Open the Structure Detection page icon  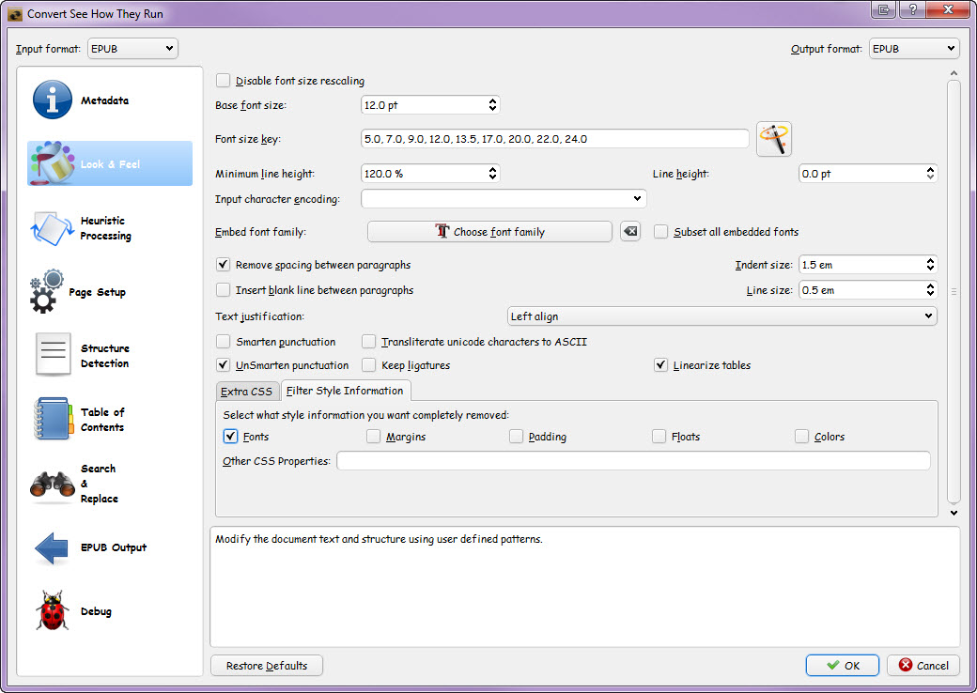coord(53,355)
